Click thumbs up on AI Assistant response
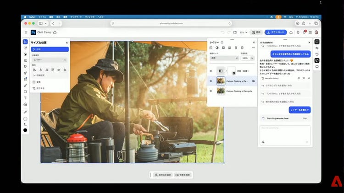The height and width of the screenshot is (193, 344). pyautogui.click(x=299, y=78)
